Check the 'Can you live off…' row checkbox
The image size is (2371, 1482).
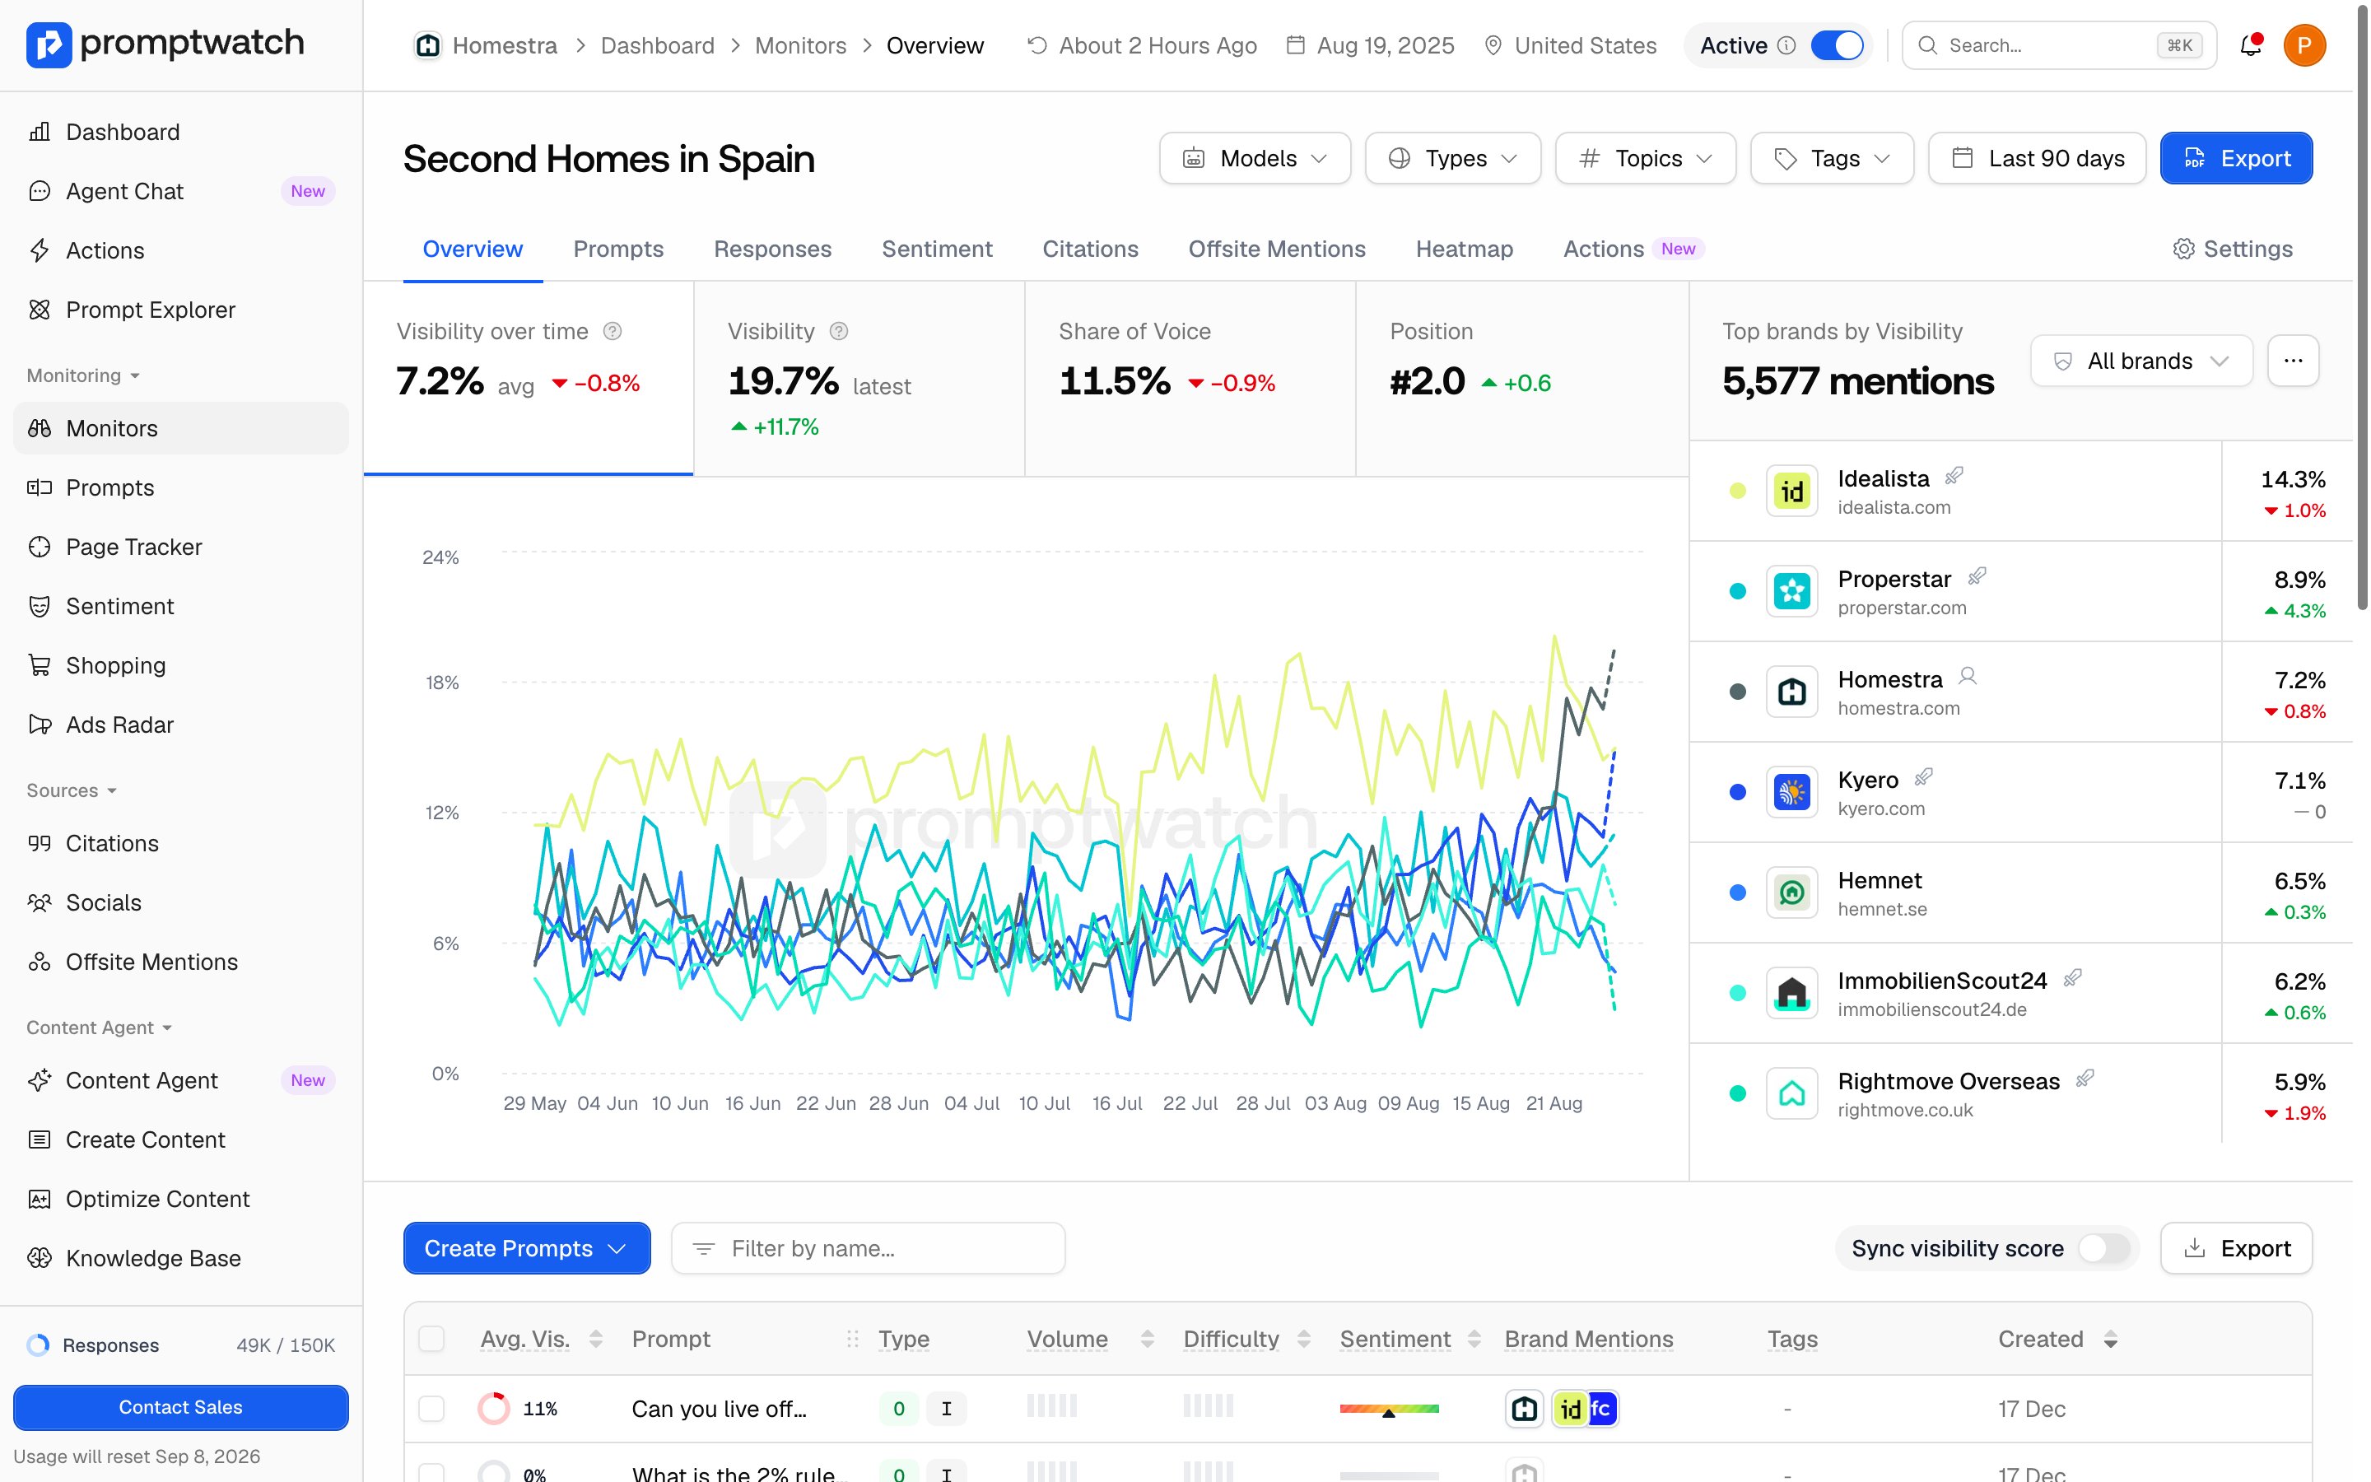[431, 1410]
